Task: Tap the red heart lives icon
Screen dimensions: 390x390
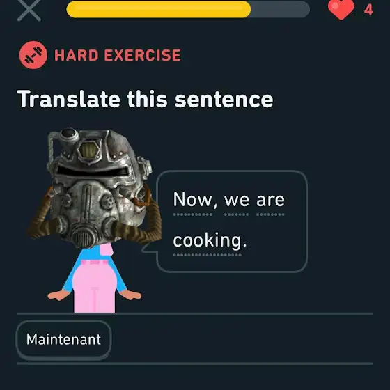Action: [341, 10]
